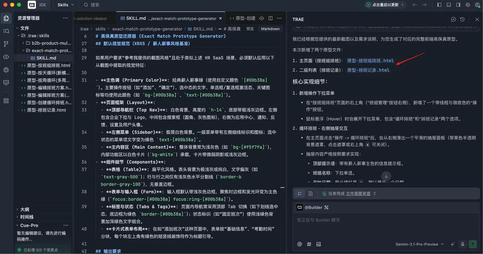The image size is (483, 254).
Task: Click the 点击重启以更新 restart button
Action: 385,5
